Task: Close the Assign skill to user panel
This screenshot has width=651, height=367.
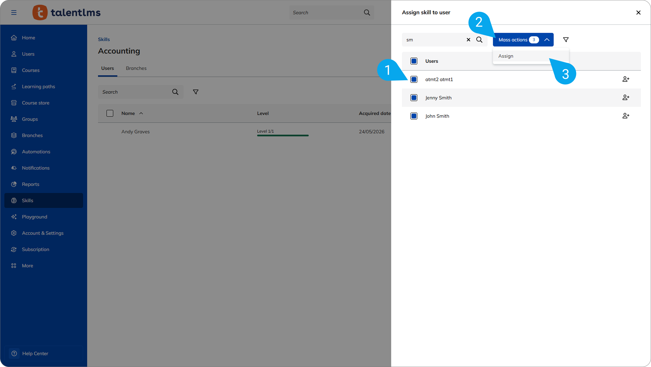Action: click(x=638, y=12)
